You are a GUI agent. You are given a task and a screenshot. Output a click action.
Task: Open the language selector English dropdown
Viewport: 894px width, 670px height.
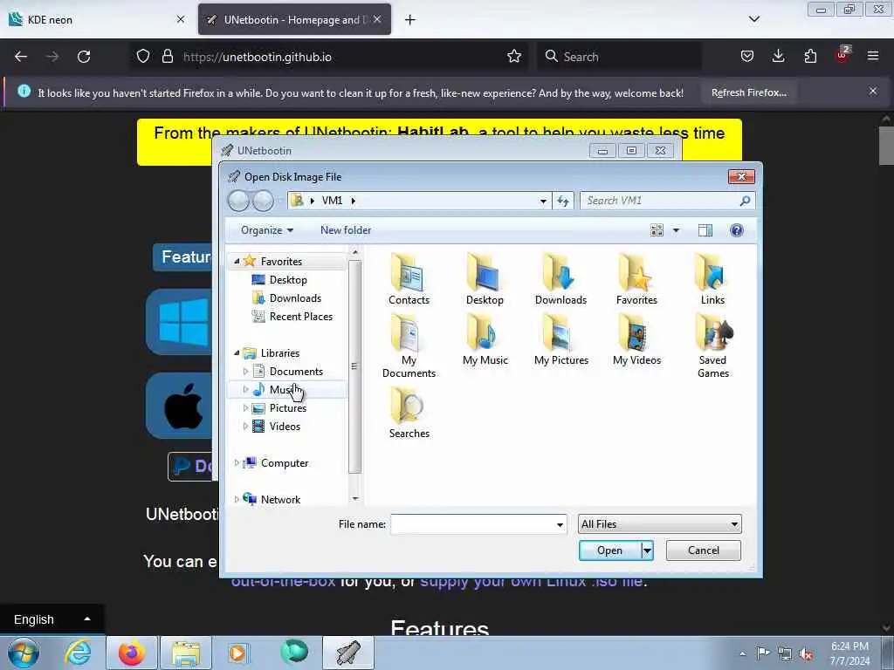(52, 619)
